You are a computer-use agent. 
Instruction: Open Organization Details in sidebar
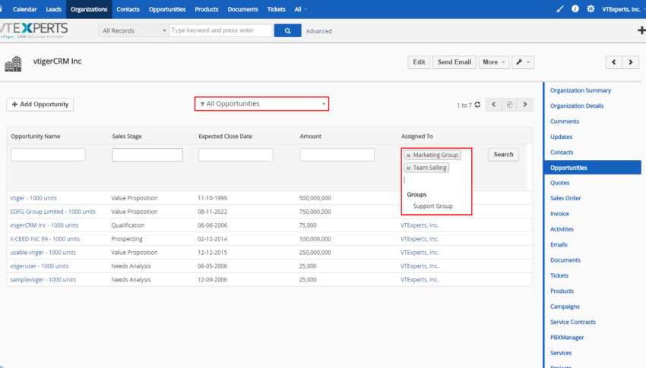click(577, 105)
